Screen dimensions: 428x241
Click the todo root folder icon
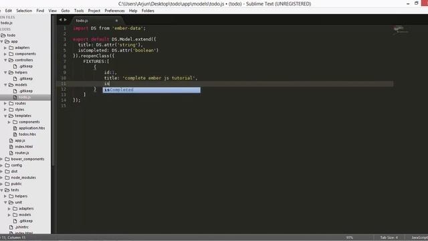click(x=3, y=35)
